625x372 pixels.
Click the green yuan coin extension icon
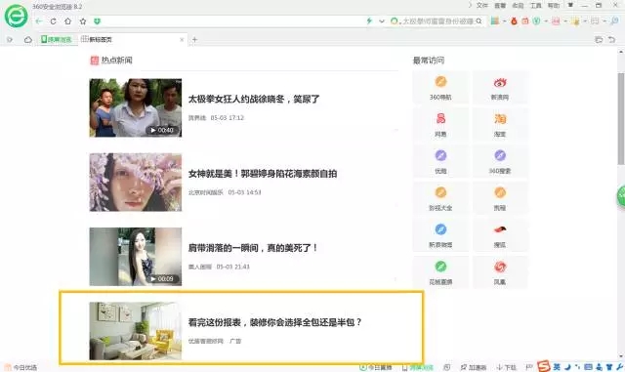click(x=536, y=21)
